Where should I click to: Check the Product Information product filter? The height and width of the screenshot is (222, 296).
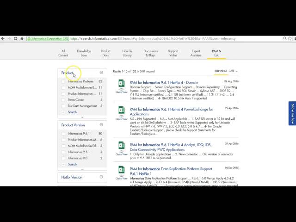63,94
